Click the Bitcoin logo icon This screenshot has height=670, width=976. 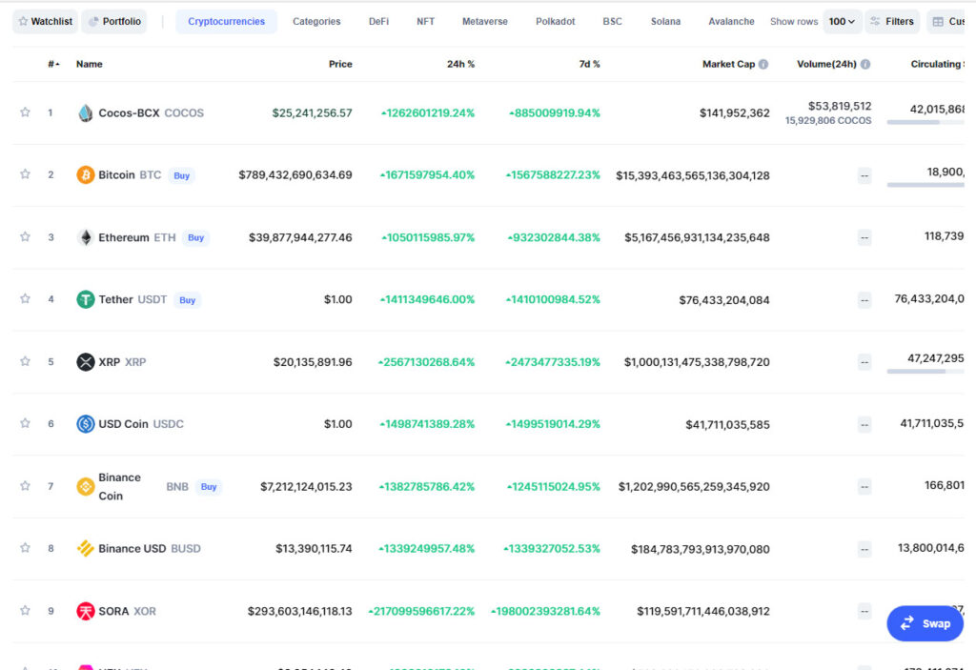pos(85,175)
